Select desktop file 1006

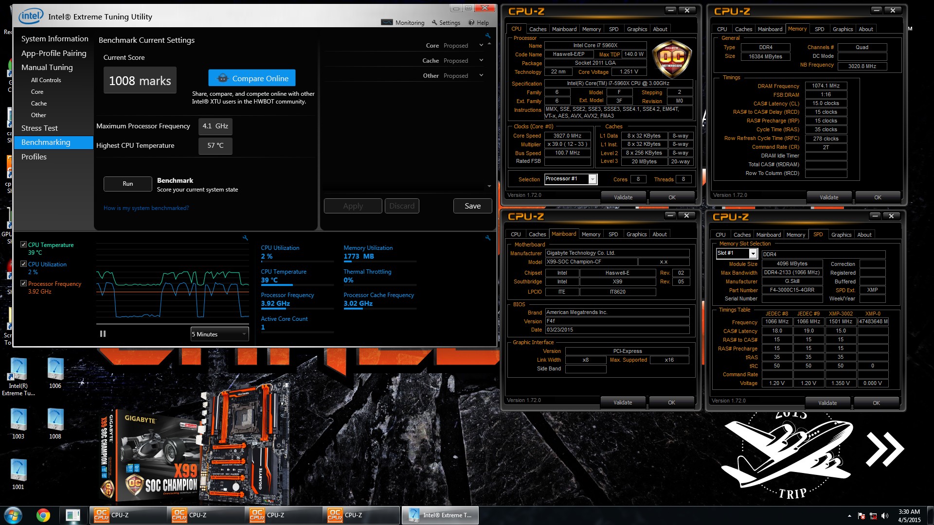click(55, 373)
